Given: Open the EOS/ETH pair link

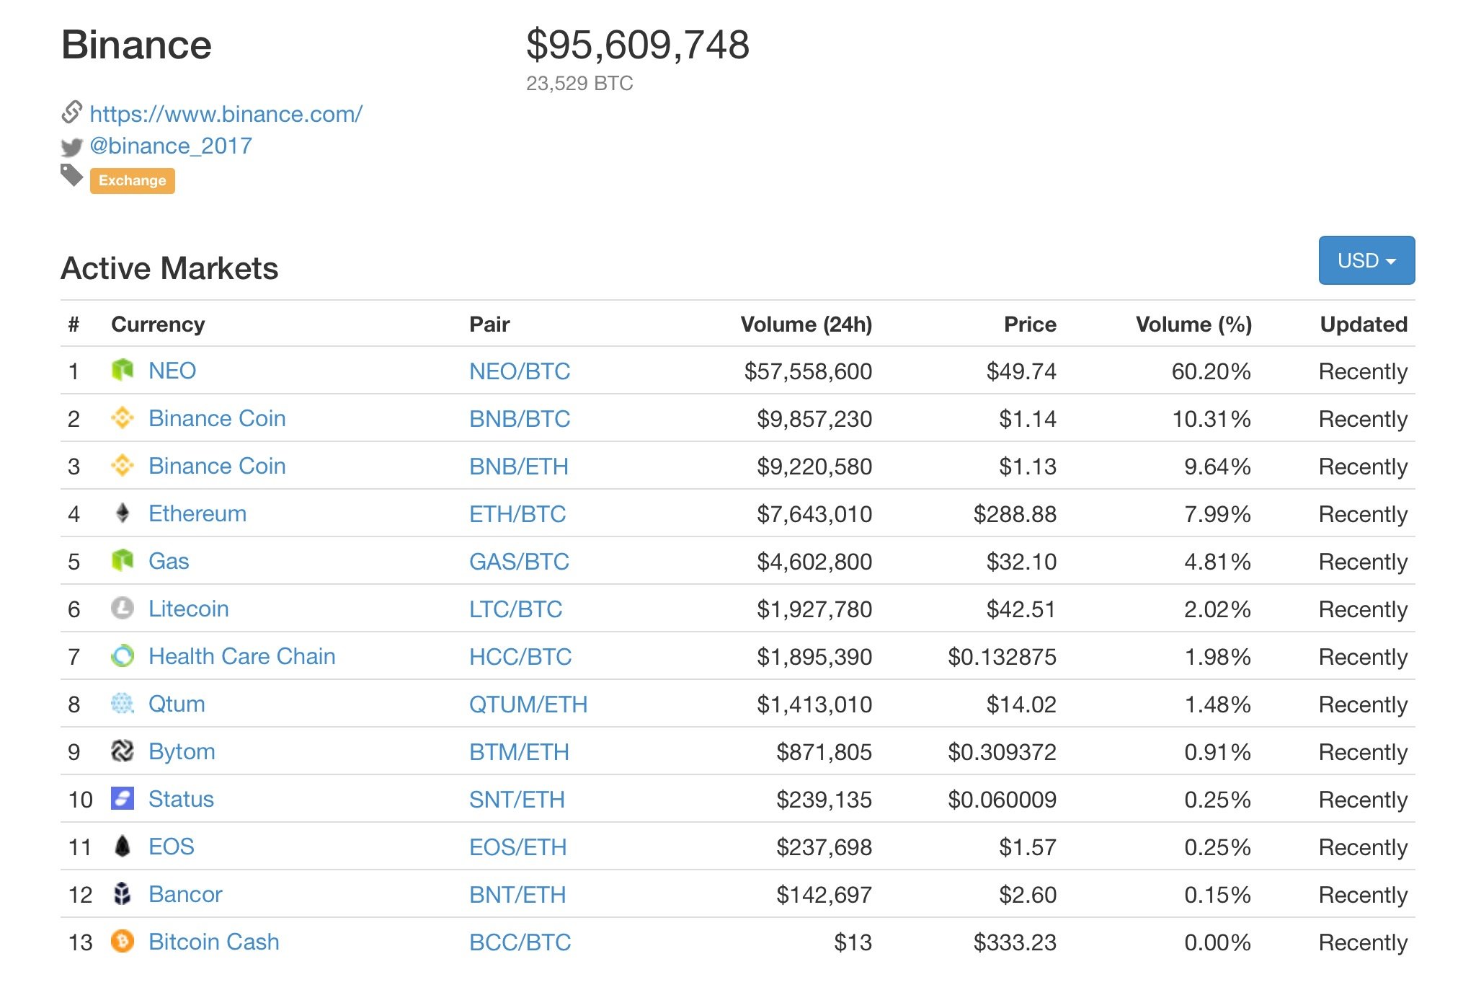Looking at the screenshot, I should click(x=517, y=847).
